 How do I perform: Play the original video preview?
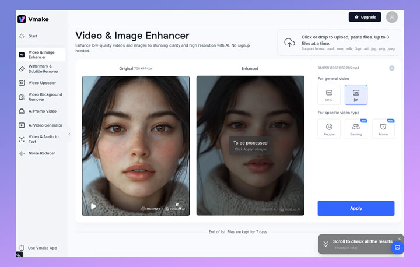93,206
